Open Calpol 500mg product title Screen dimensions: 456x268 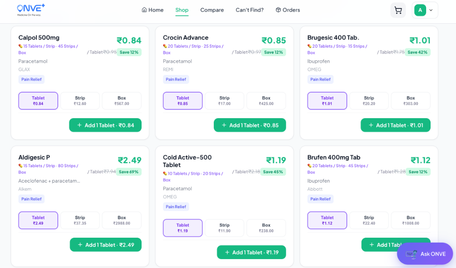(x=39, y=37)
